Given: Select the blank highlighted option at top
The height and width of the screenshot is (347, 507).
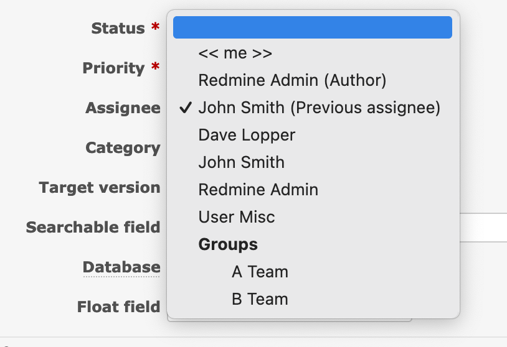Looking at the screenshot, I should pos(312,27).
